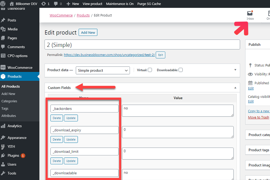Open the Inbox envelope icon

(250, 13)
